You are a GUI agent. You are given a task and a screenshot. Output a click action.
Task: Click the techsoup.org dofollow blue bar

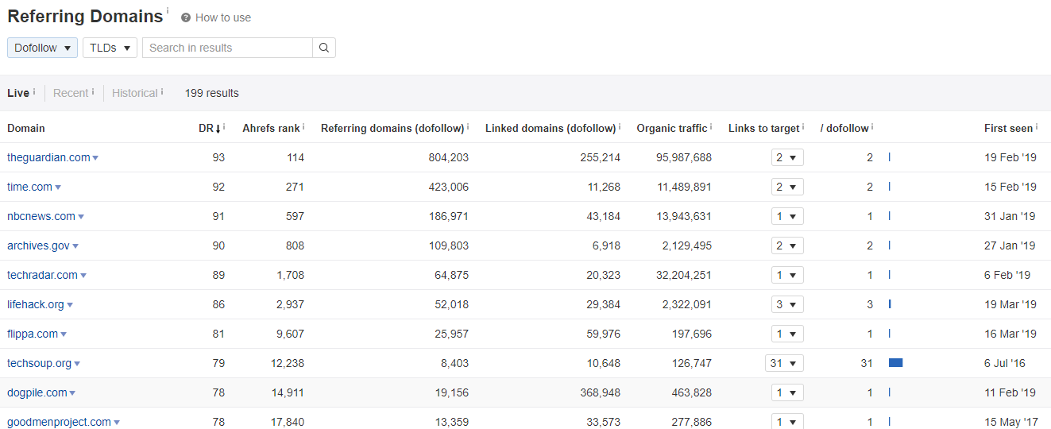(896, 363)
